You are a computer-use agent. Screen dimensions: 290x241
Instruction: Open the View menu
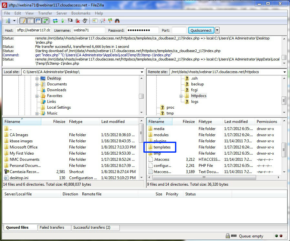tap(30, 13)
